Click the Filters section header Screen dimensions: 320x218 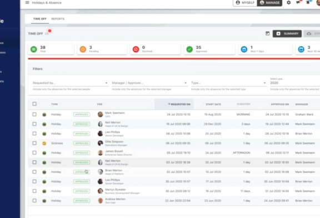coord(38,69)
